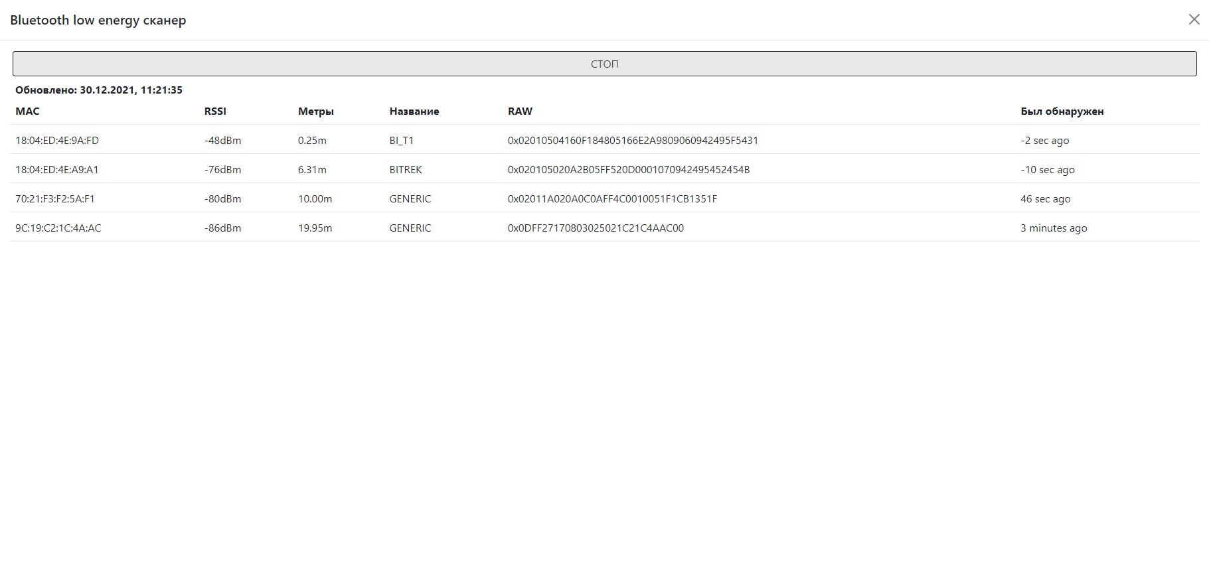
Task: Select MAC address 18:04:ED:4E:9A:FD
Action: 57,141
